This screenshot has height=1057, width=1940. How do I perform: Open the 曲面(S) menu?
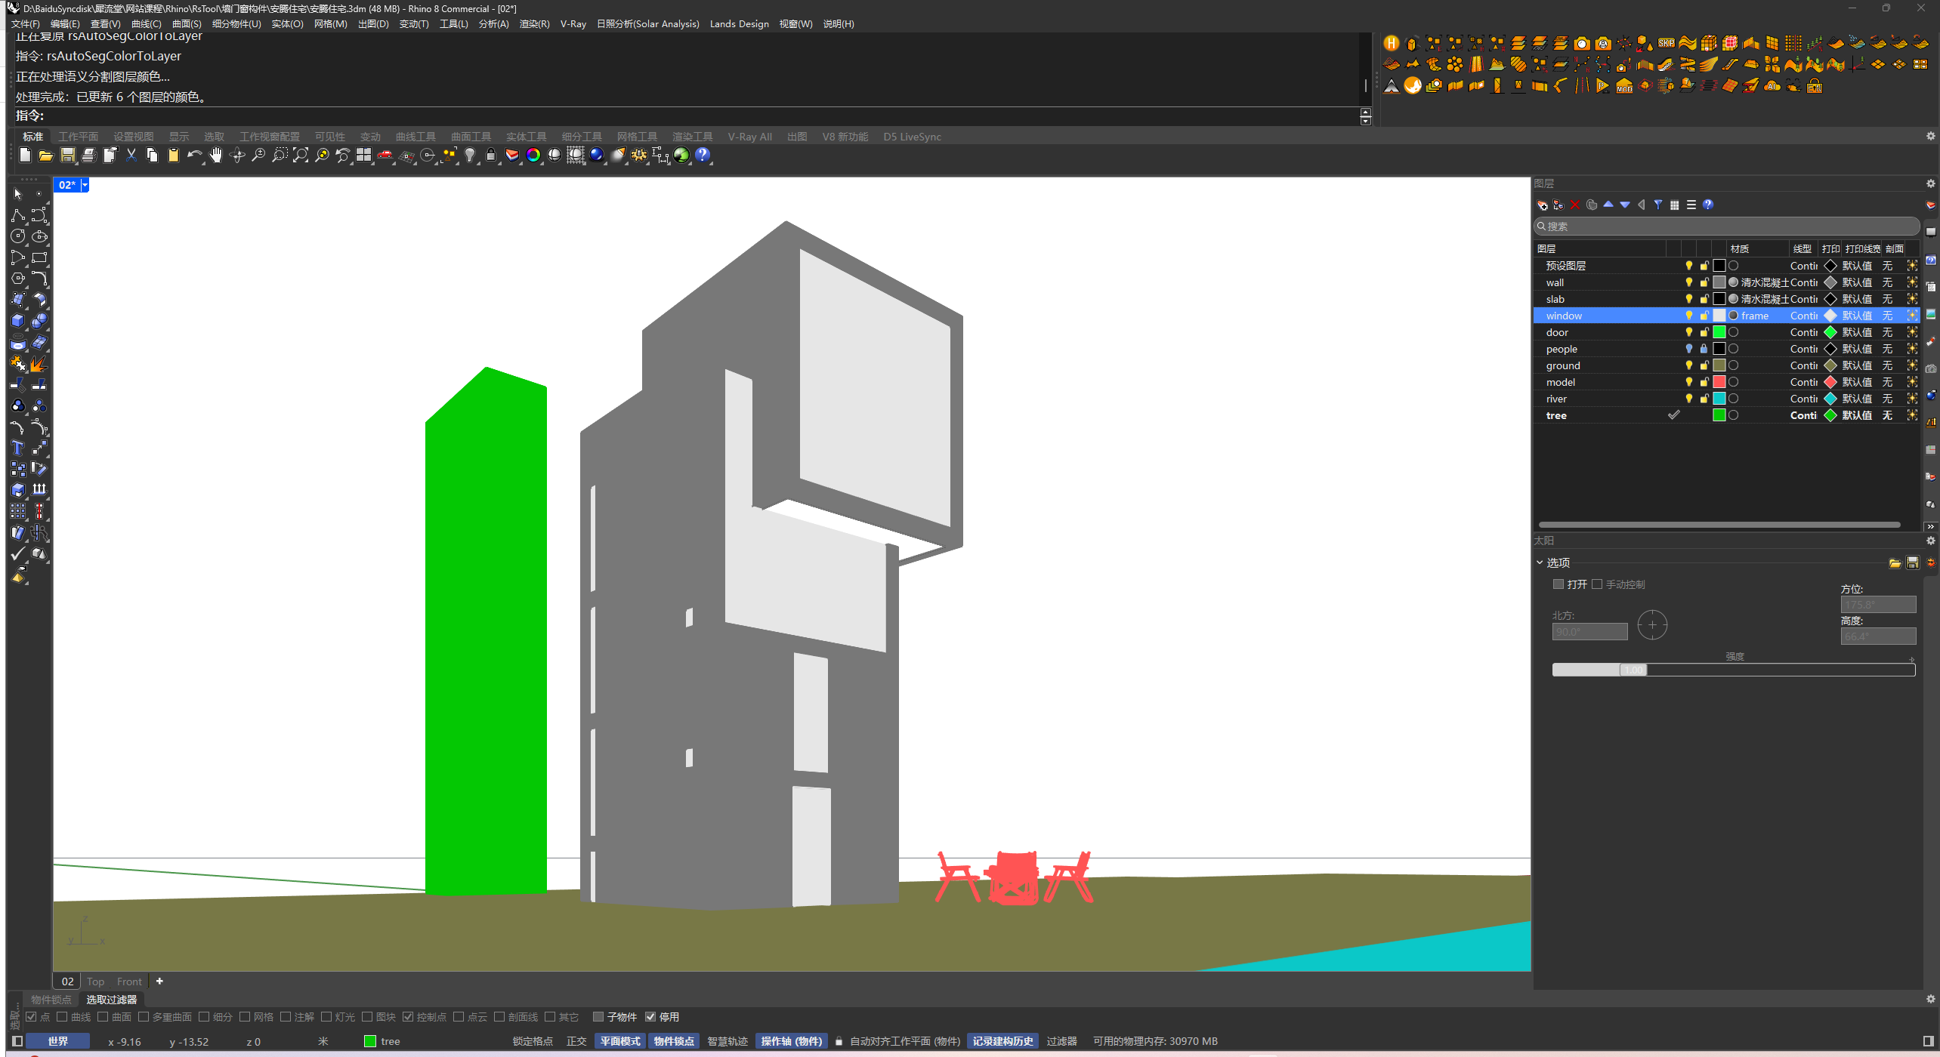(186, 24)
